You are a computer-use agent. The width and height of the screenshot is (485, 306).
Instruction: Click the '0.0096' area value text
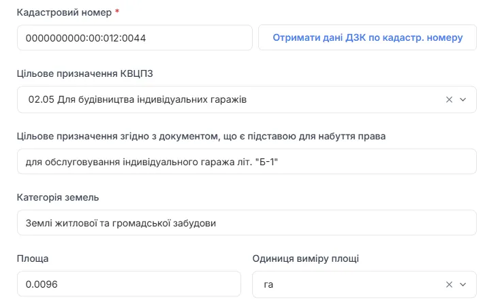(42, 284)
